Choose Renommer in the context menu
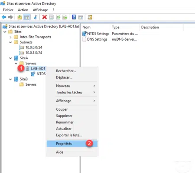 point(72,122)
